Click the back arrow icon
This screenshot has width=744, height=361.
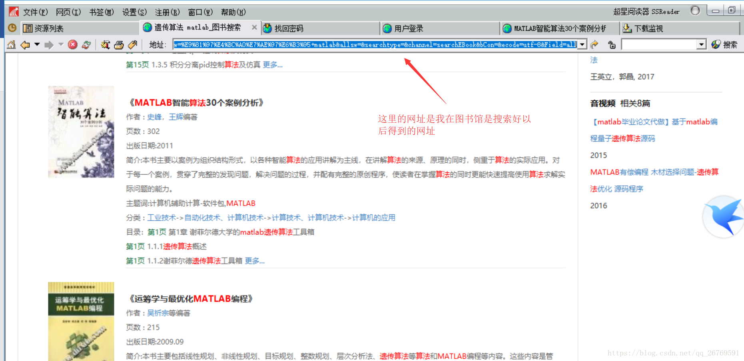click(25, 45)
